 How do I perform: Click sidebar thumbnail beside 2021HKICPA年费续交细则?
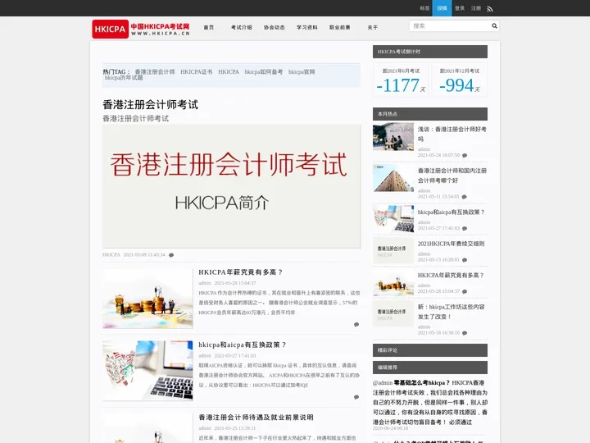point(393,250)
